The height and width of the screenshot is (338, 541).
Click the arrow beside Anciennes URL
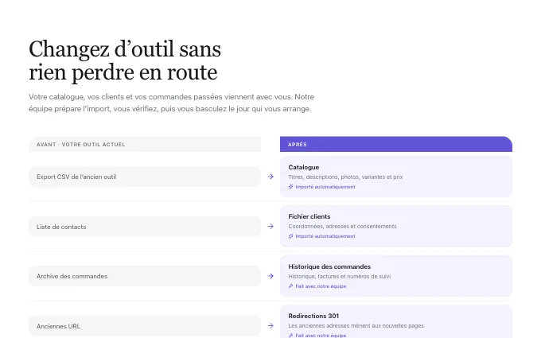click(x=270, y=325)
